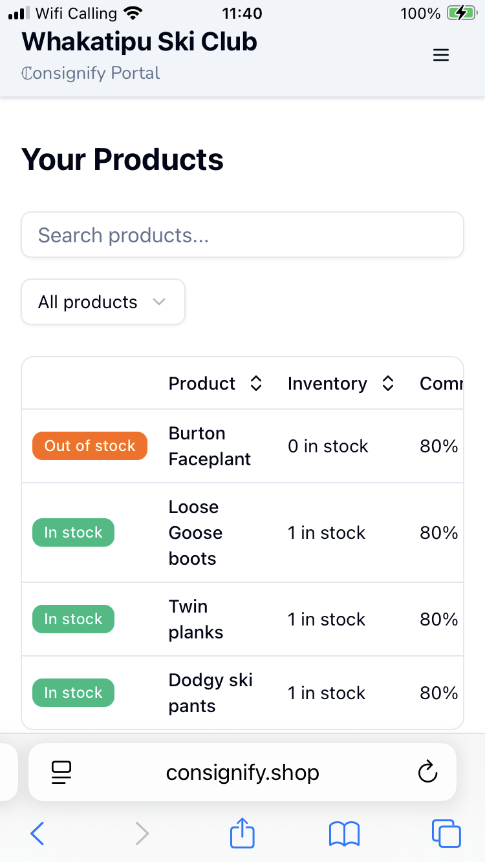Image resolution: width=485 pixels, height=862 pixels.
Task: Tap the Safari share icon
Action: pos(242,833)
